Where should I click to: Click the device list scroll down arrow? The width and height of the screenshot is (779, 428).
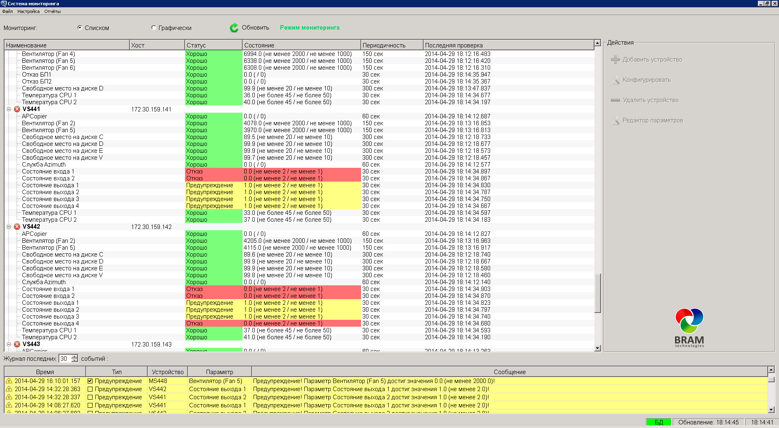tap(597, 348)
